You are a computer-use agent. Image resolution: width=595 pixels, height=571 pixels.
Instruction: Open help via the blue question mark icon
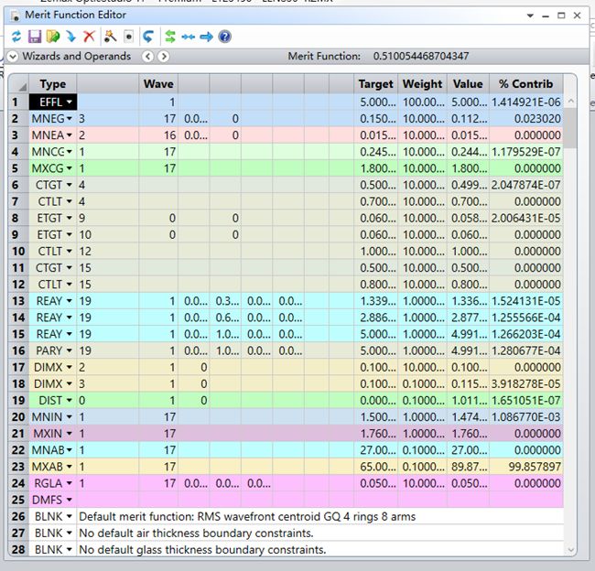pyautogui.click(x=224, y=37)
